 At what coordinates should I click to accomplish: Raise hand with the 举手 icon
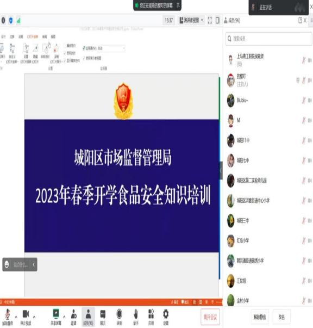pos(136,314)
